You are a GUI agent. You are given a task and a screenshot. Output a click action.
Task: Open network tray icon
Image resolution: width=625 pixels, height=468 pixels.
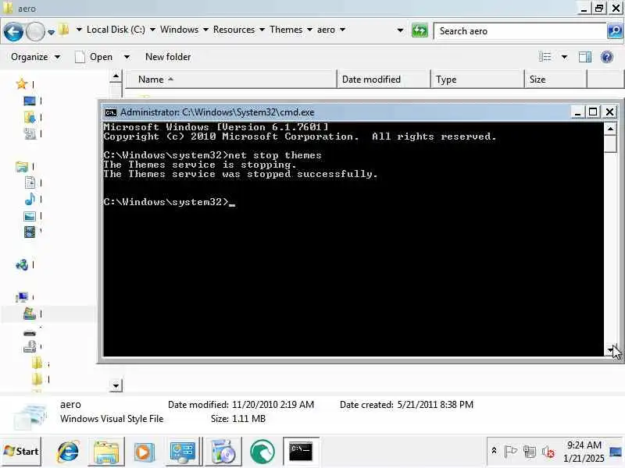(x=530, y=452)
